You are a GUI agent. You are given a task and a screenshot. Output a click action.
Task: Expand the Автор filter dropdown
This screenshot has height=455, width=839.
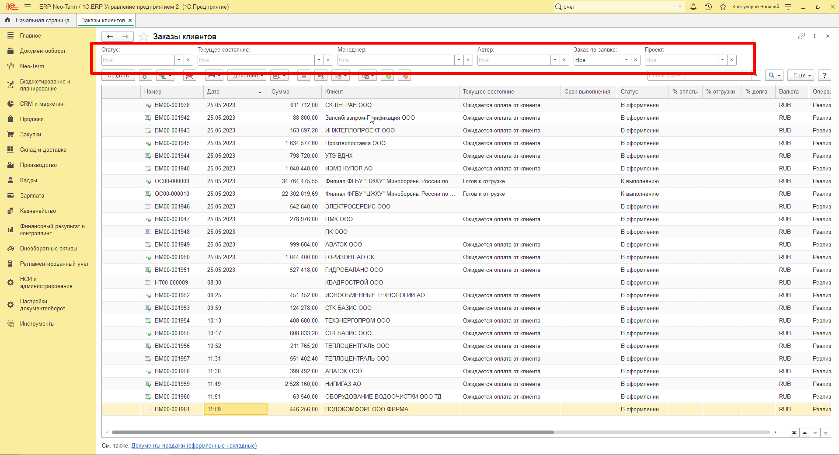[555, 60]
